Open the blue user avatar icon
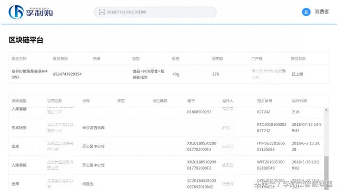Screen dimensions: 337x190 click(x=306, y=12)
